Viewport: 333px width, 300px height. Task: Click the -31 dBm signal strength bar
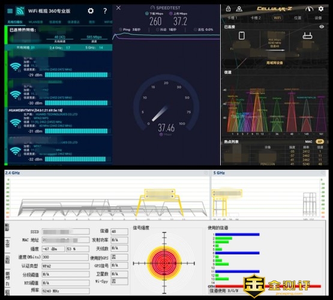click(76, 131)
